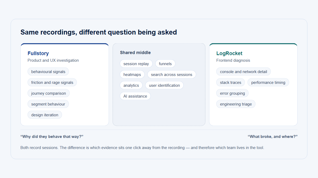Viewport: 318px width, 178px height.
Task: Choose the segment behaviour pill
Action: [x=48, y=104]
